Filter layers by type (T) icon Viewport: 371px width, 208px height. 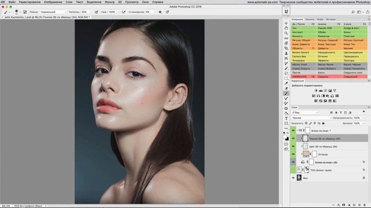pyautogui.click(x=341, y=113)
